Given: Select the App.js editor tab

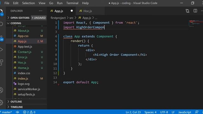Looking at the screenshot, I should tap(62, 11).
